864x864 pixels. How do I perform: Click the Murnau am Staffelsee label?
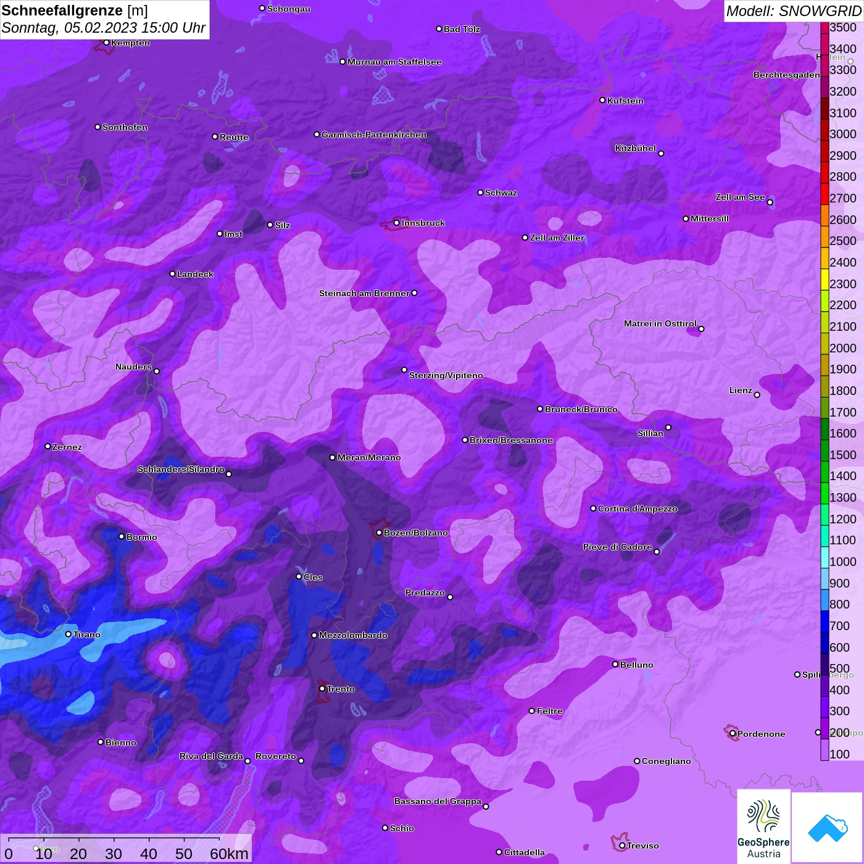click(x=394, y=62)
